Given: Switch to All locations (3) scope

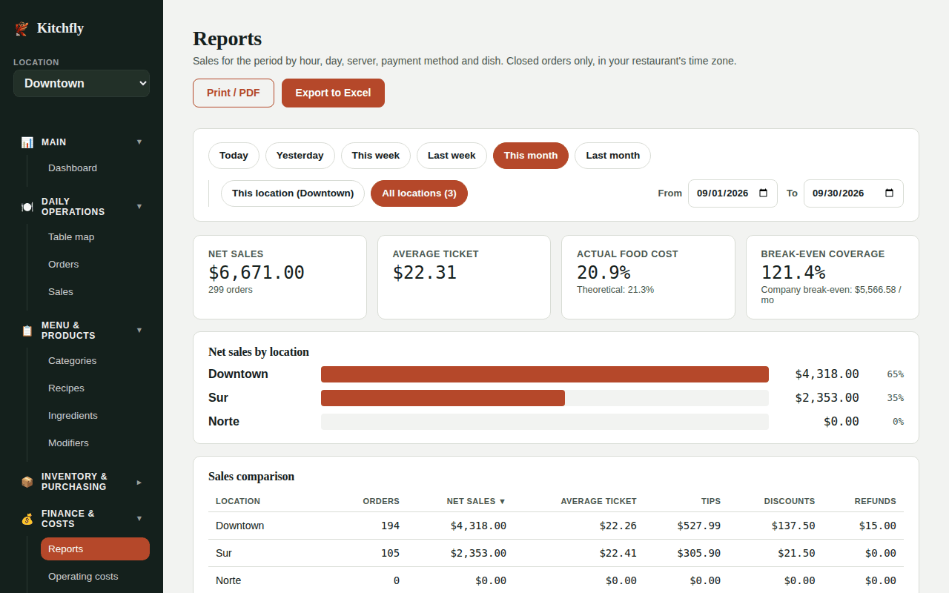Looking at the screenshot, I should 419,193.
